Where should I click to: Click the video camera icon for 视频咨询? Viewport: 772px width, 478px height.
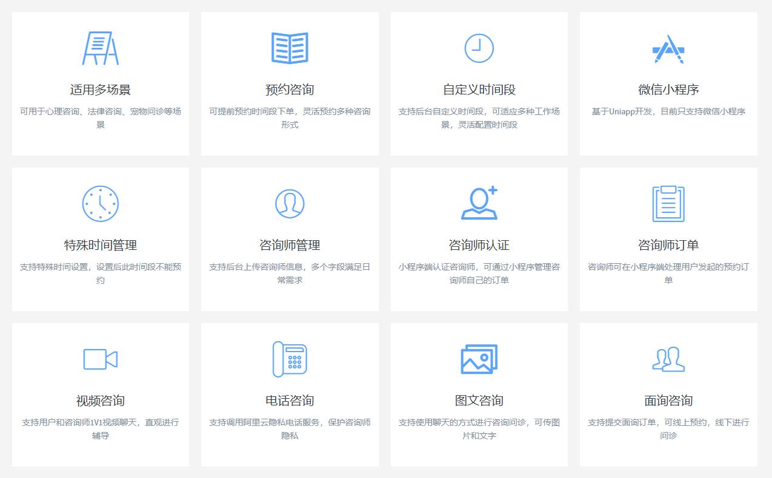coord(101,359)
